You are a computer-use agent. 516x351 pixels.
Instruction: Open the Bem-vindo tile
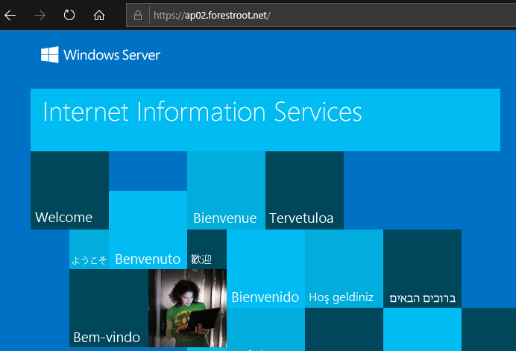pos(109,309)
